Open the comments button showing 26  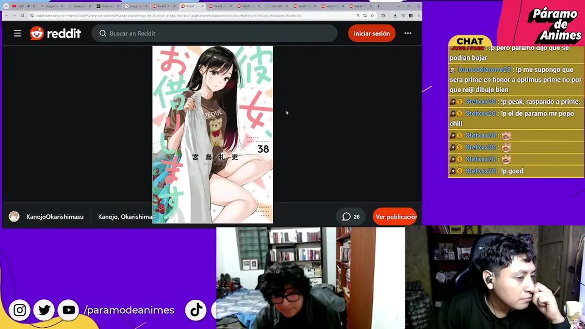351,217
